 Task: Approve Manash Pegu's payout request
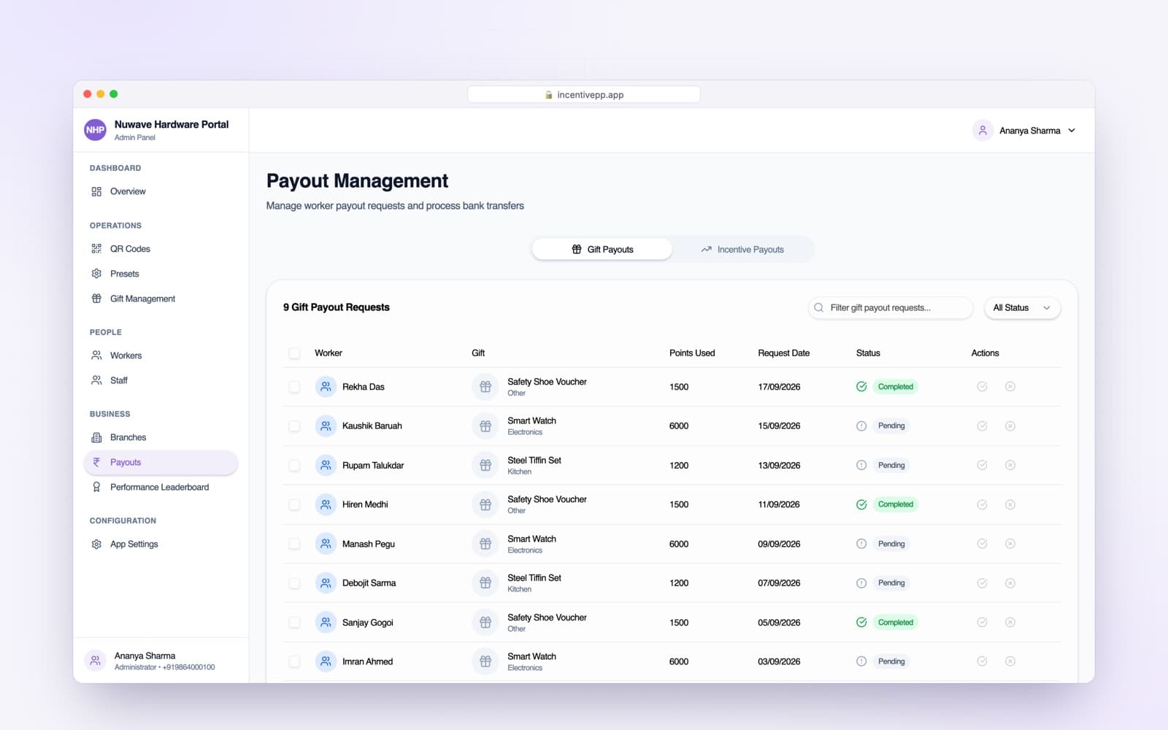(x=982, y=544)
